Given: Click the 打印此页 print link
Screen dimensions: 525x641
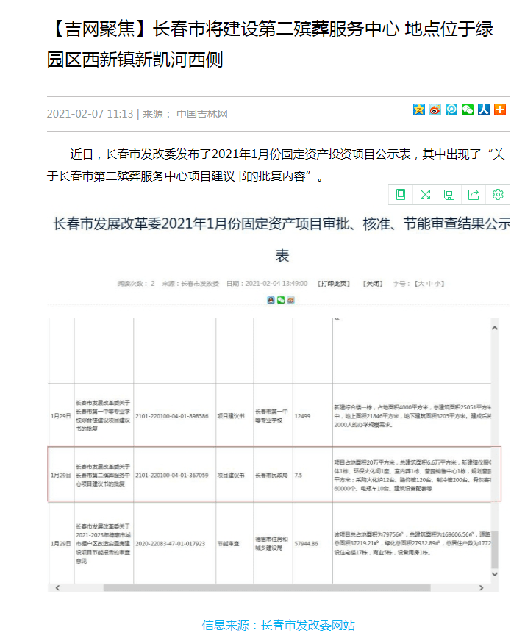Looking at the screenshot, I should pyautogui.click(x=334, y=283).
